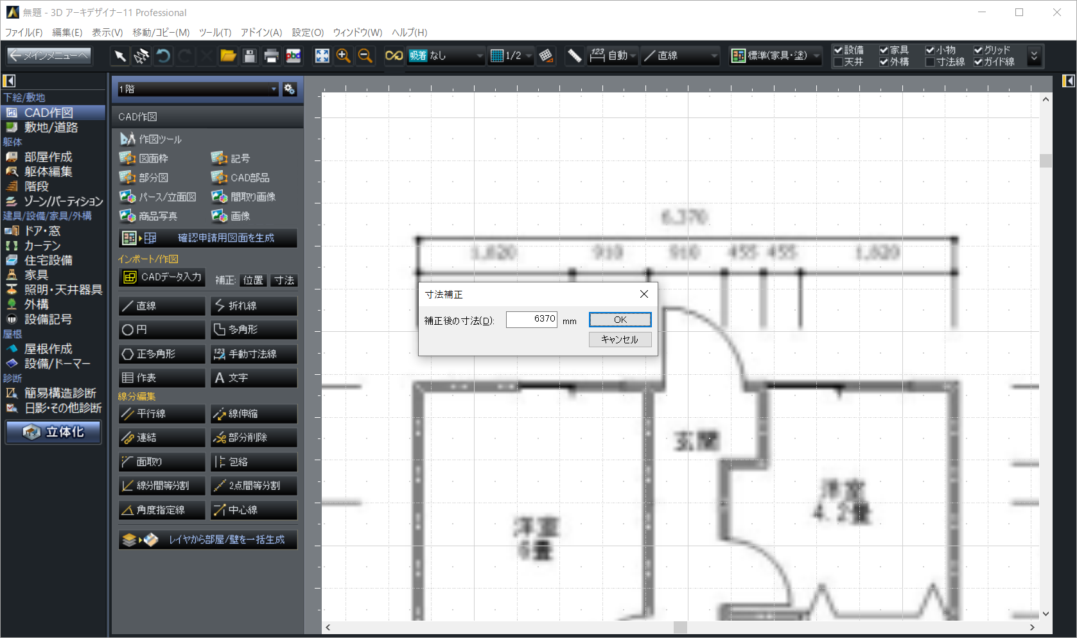Screen dimensions: 1077x638
Task: Select the arrow pointer tool
Action: tap(120, 56)
